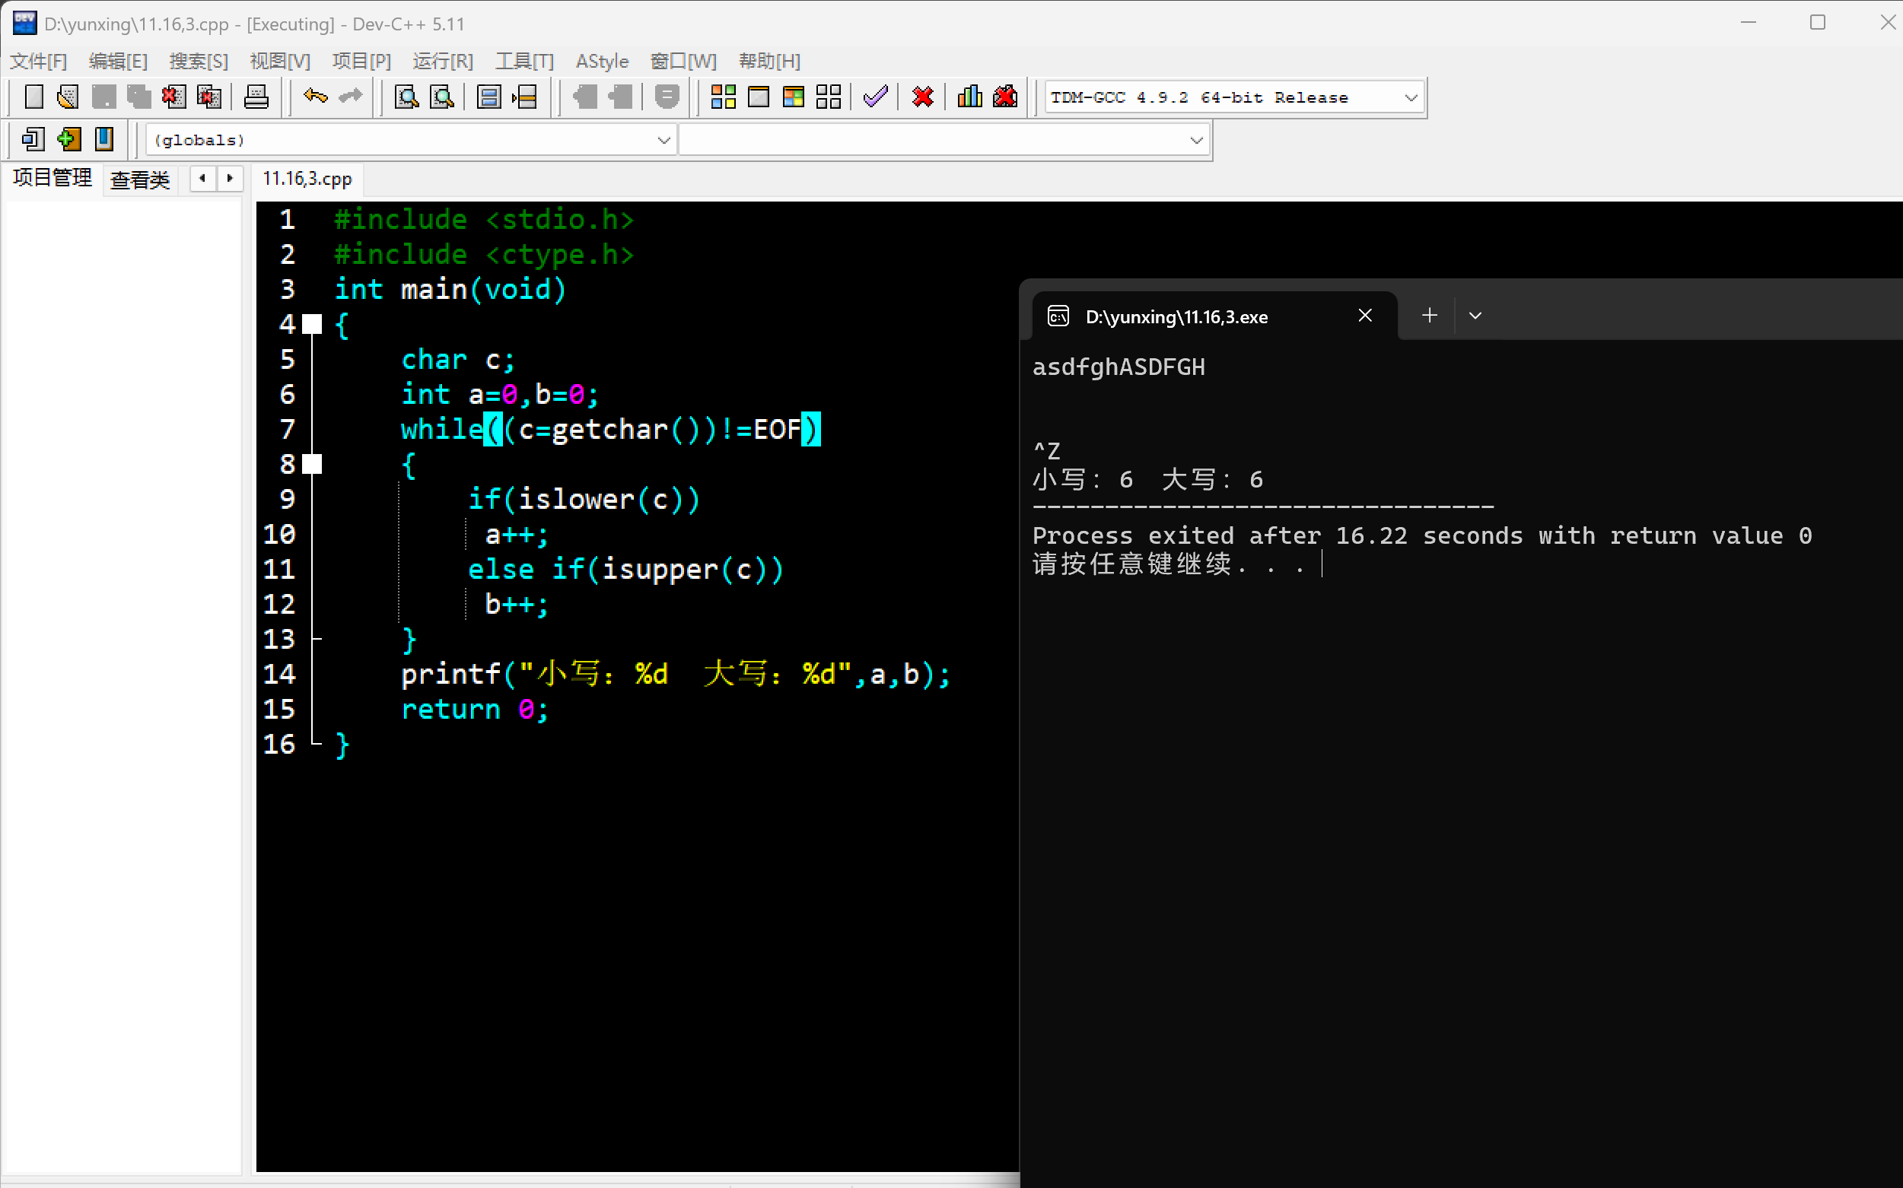Click the empty function members combo box
The height and width of the screenshot is (1188, 1903).
[944, 140]
